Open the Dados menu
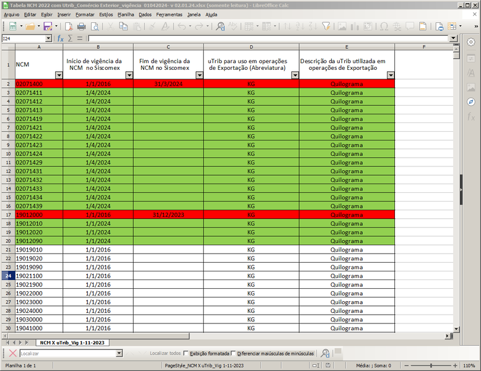This screenshot has height=371, width=481. point(145,14)
